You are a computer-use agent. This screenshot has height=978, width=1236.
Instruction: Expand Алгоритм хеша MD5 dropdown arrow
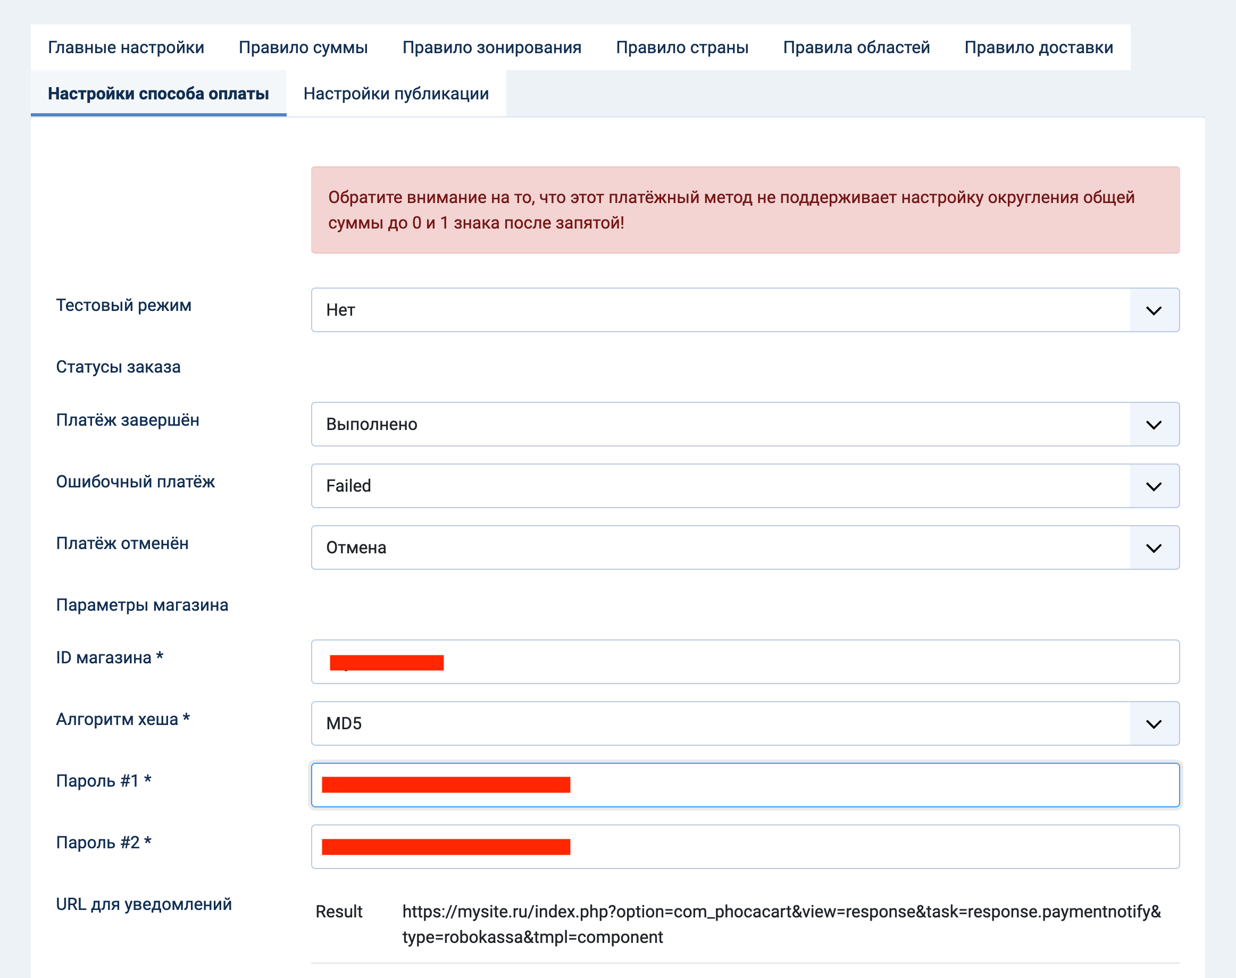[x=1154, y=724]
